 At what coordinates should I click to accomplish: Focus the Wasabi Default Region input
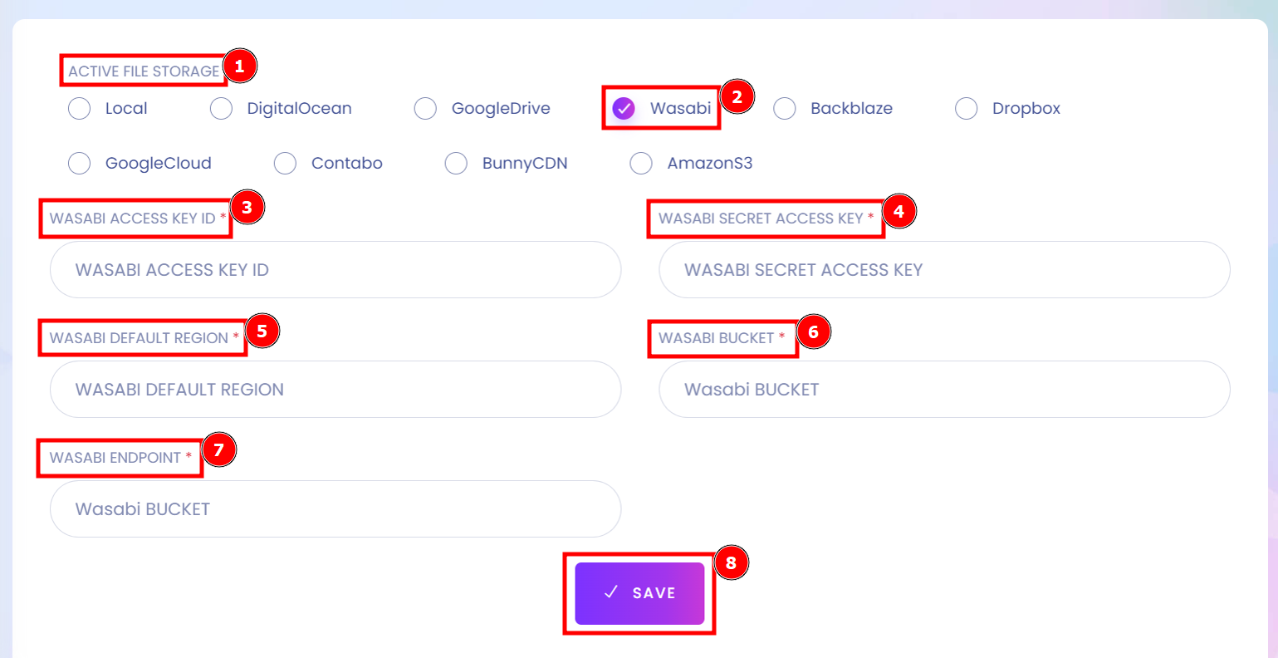[335, 389]
